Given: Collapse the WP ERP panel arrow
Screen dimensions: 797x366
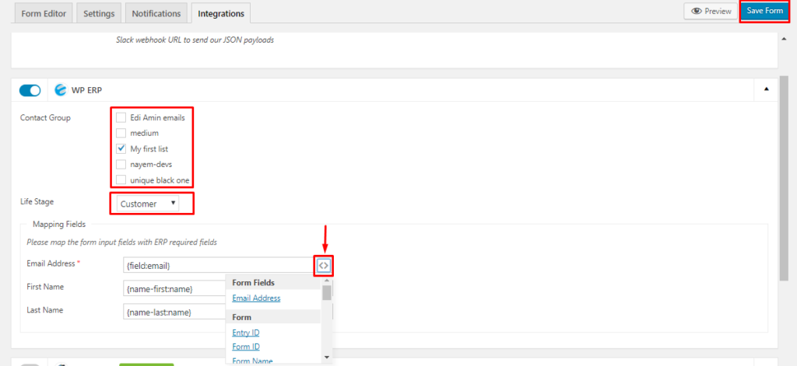Looking at the screenshot, I should coord(766,90).
